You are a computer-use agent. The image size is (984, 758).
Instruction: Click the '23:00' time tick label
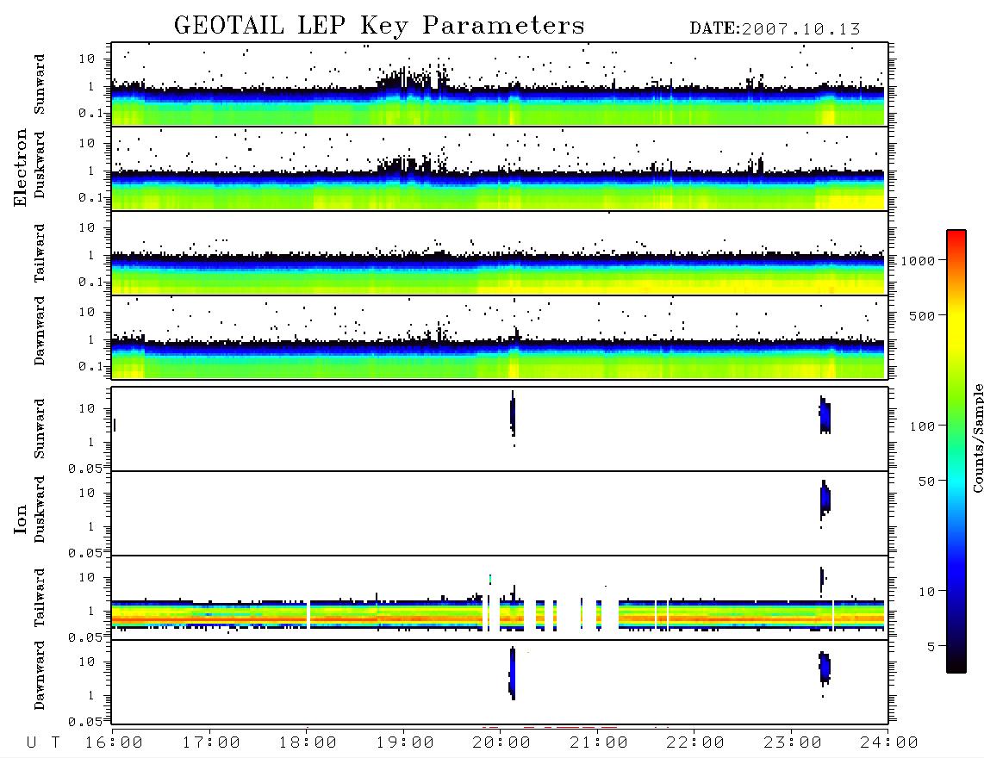coord(792,743)
